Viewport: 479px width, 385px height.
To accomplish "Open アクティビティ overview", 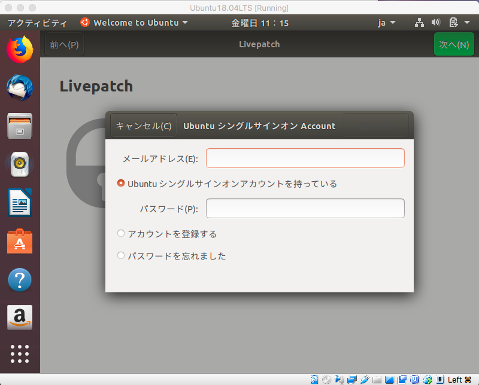I will click(37, 23).
